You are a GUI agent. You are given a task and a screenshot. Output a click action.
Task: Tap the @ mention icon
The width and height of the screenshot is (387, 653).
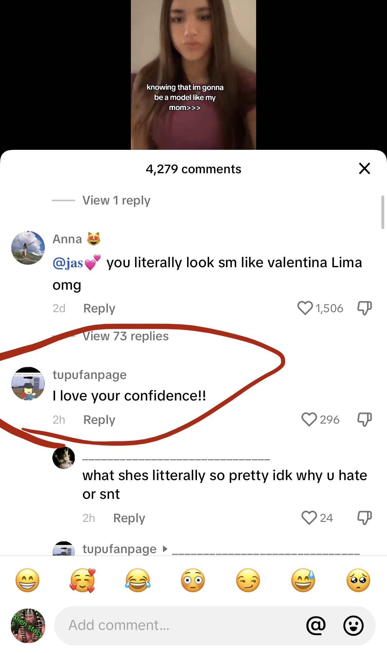point(316,626)
